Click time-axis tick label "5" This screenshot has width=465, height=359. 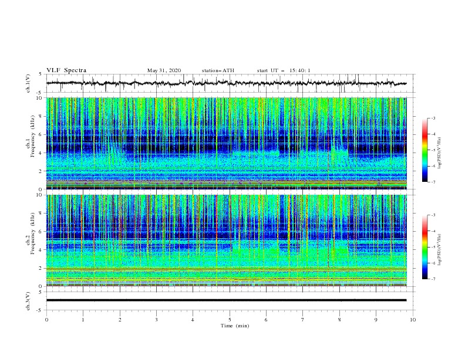tap(230, 320)
